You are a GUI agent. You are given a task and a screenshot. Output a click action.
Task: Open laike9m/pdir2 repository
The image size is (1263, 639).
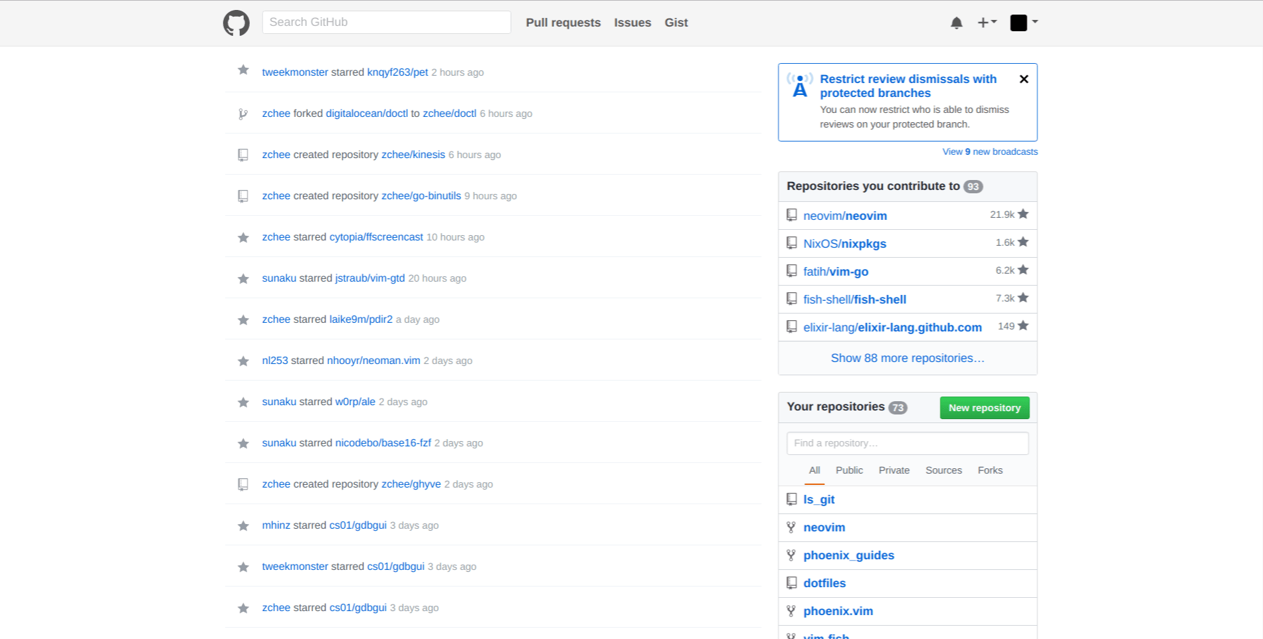(361, 319)
